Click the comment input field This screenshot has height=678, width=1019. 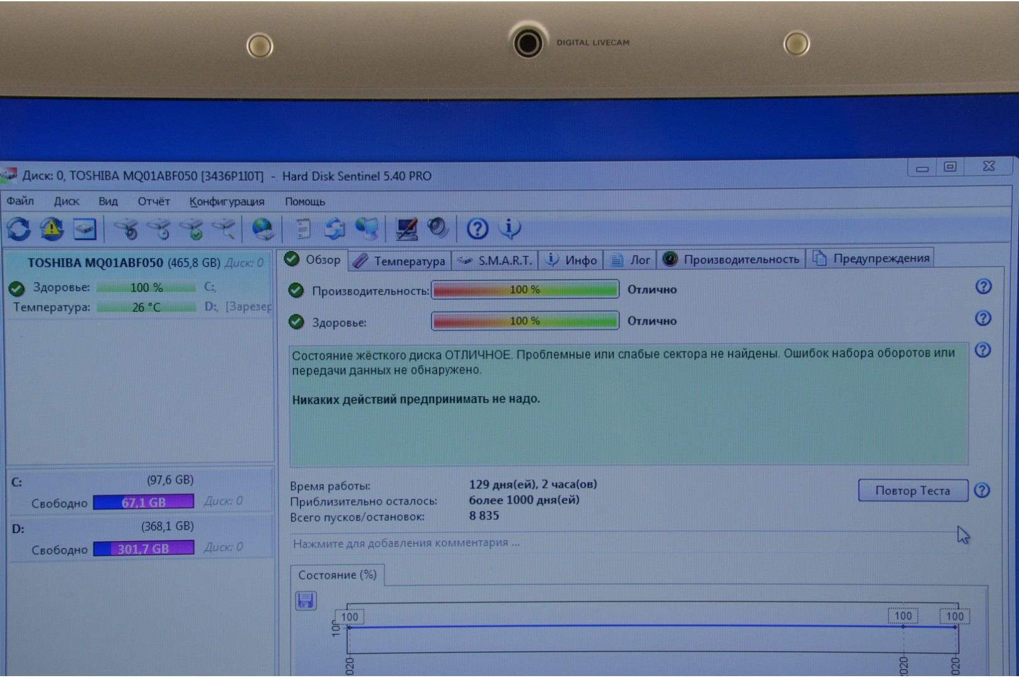[621, 543]
